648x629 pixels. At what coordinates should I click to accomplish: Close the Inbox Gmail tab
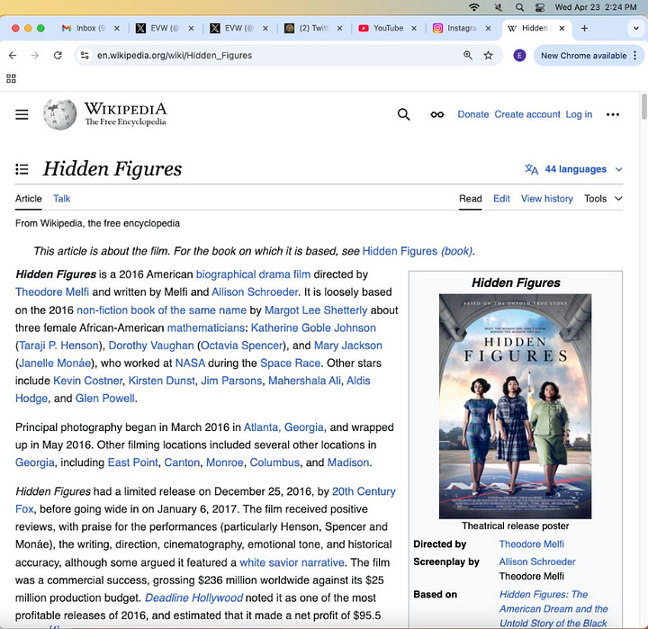coord(117,28)
